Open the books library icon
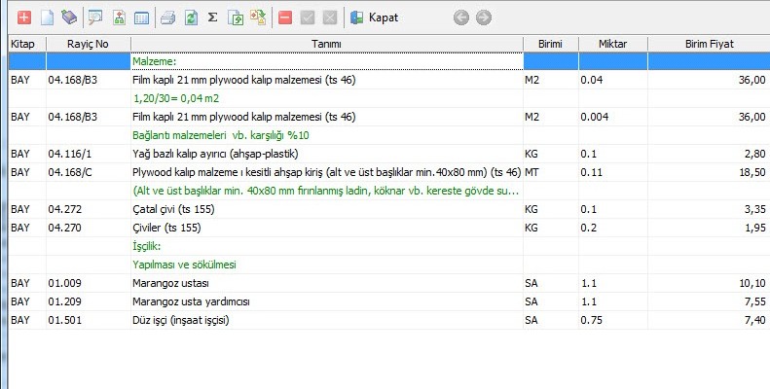770x389 pixels. 68,18
